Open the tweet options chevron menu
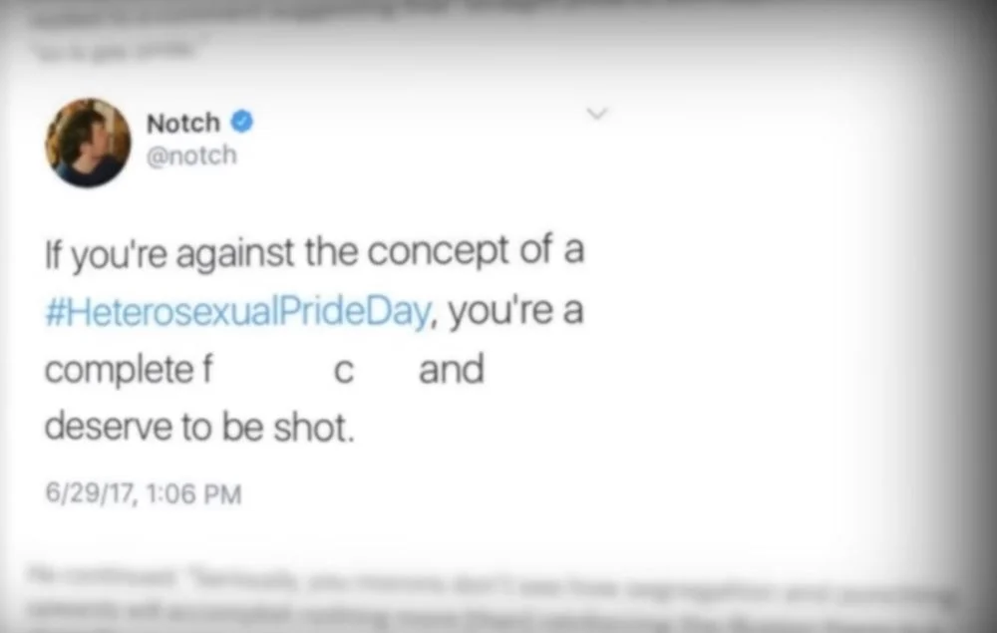Screen dimensions: 997x633 597,116
